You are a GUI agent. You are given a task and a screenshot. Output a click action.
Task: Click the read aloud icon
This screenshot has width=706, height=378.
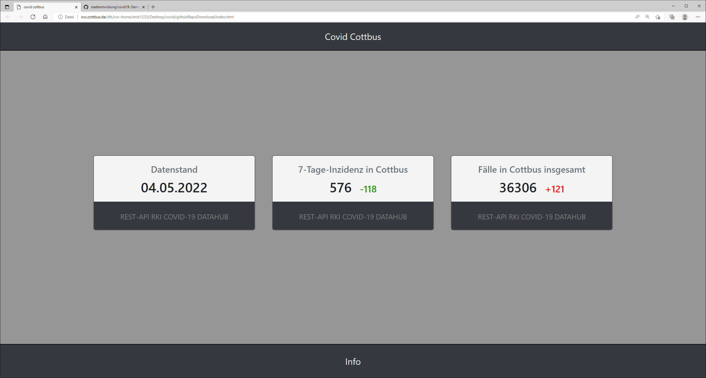pos(637,17)
